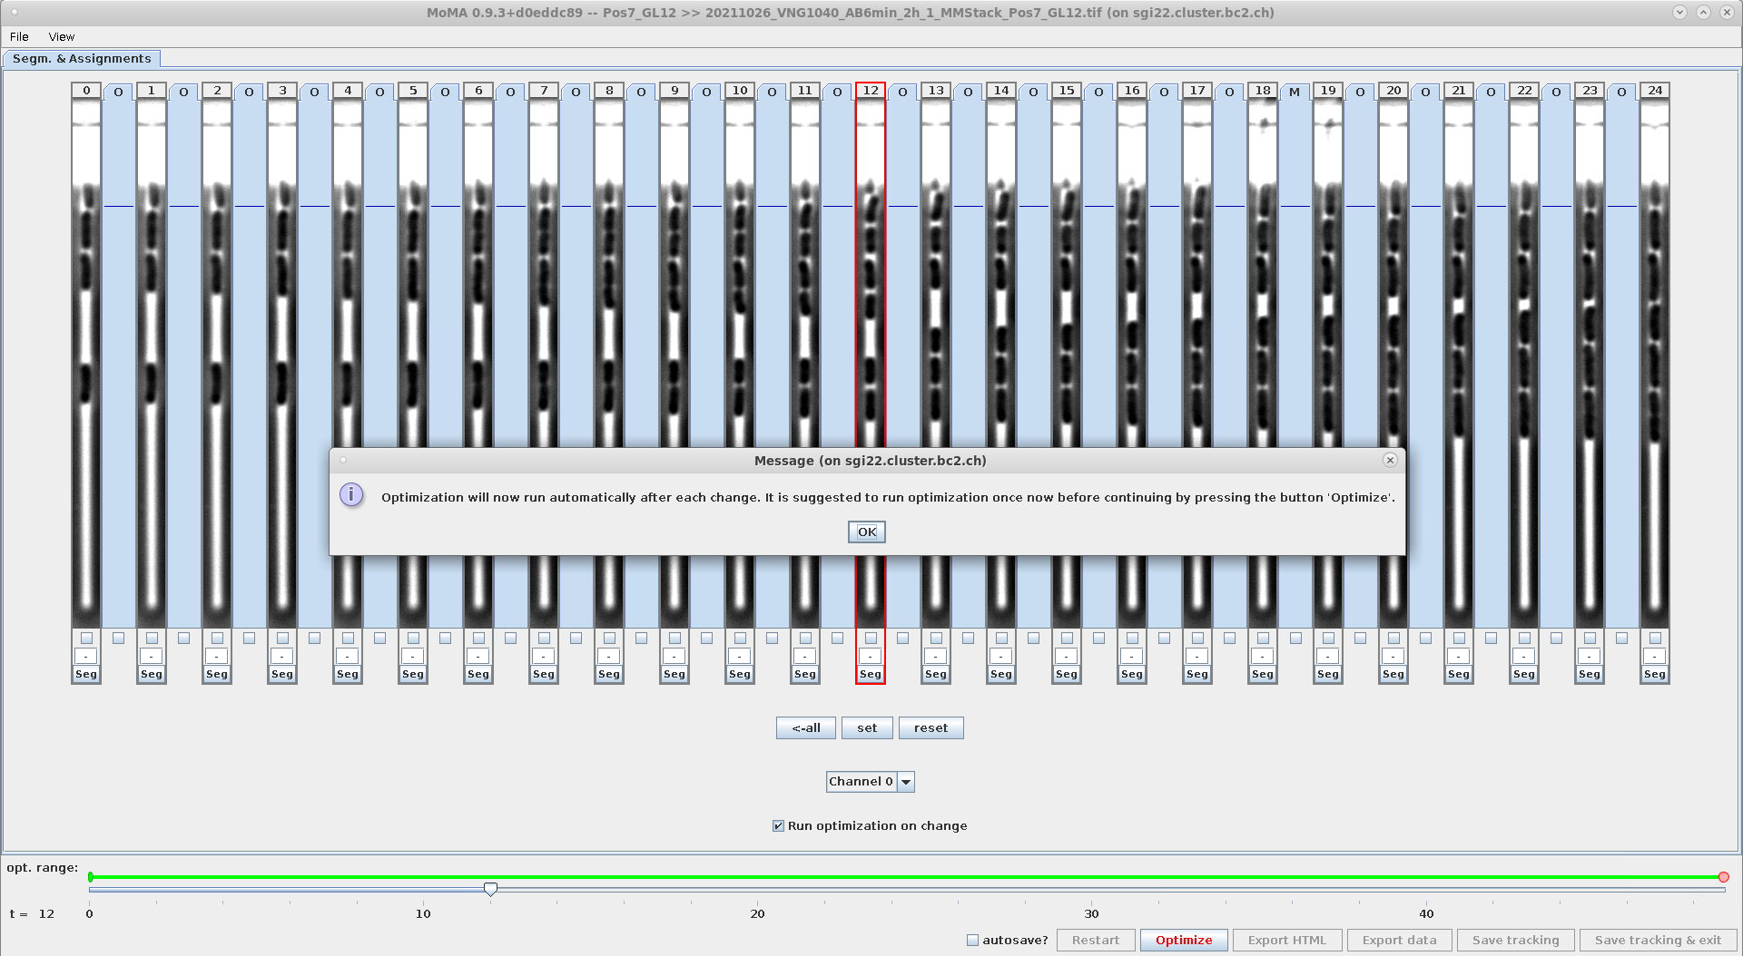Click frame header 12
1743x956 pixels.
(871, 90)
